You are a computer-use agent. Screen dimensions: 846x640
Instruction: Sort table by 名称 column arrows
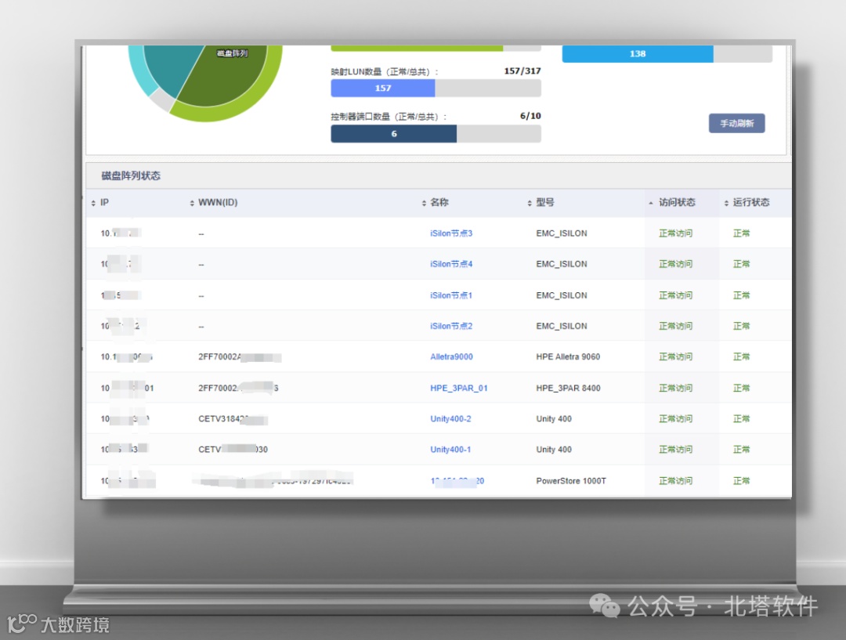(x=424, y=203)
